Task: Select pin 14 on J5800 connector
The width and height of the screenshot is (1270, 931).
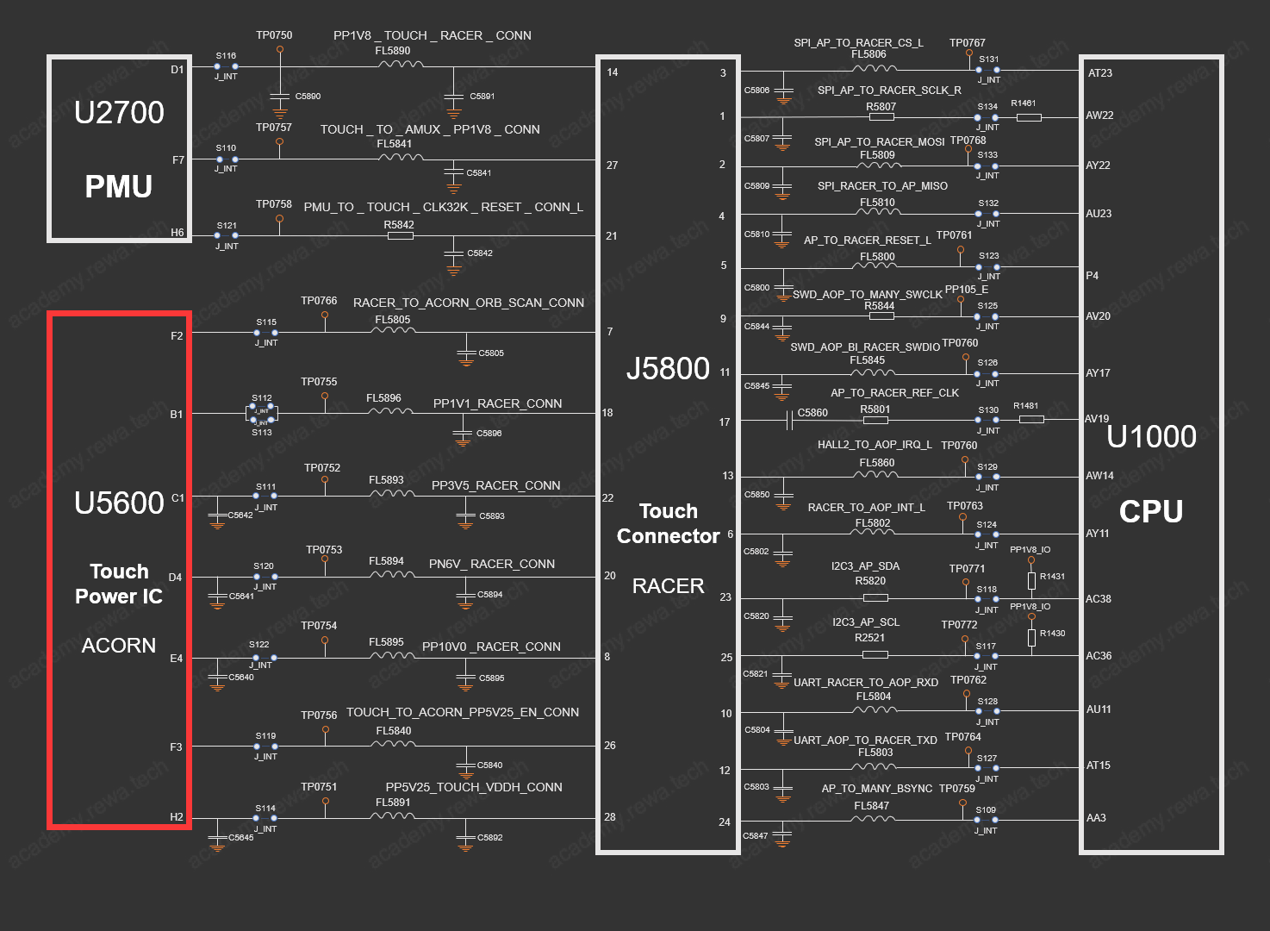Action: [x=612, y=72]
